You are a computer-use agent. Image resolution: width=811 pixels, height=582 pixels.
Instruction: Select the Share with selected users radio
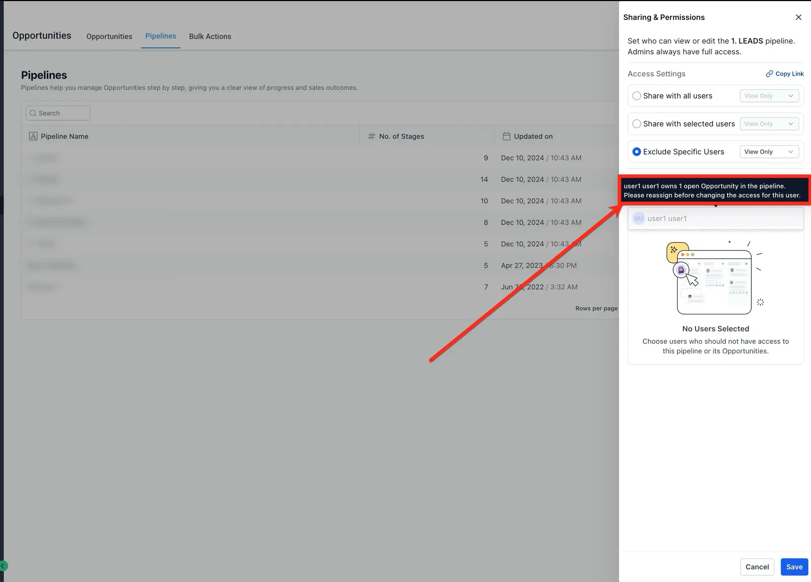(x=637, y=124)
